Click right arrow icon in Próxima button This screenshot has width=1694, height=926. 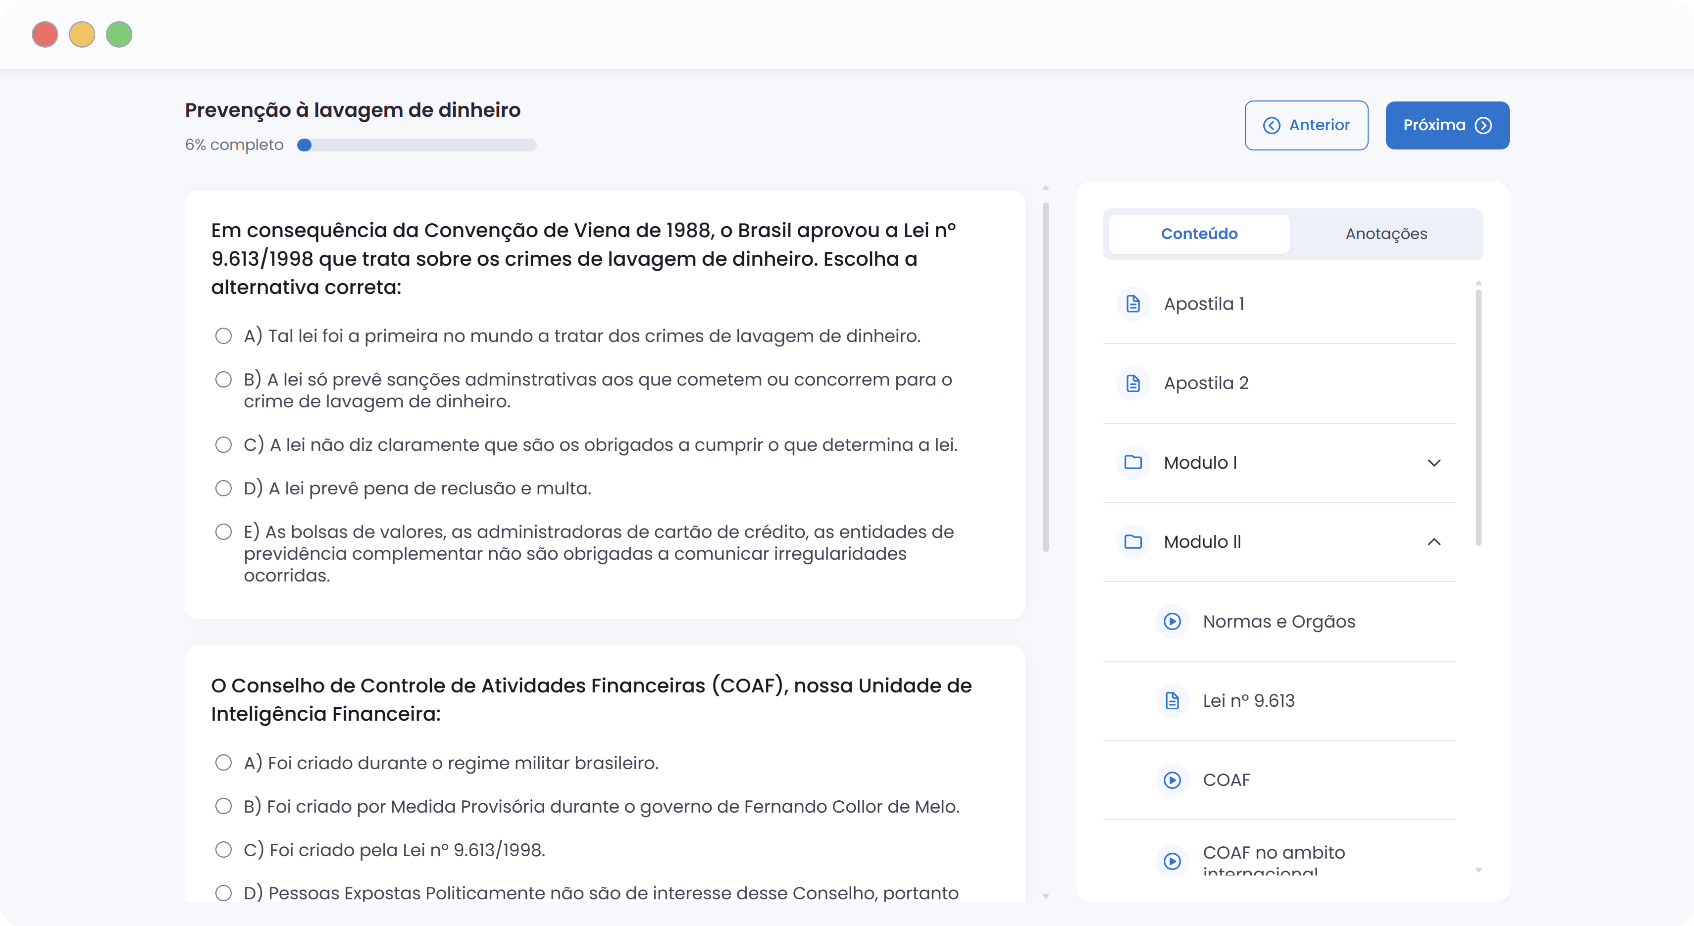coord(1483,125)
